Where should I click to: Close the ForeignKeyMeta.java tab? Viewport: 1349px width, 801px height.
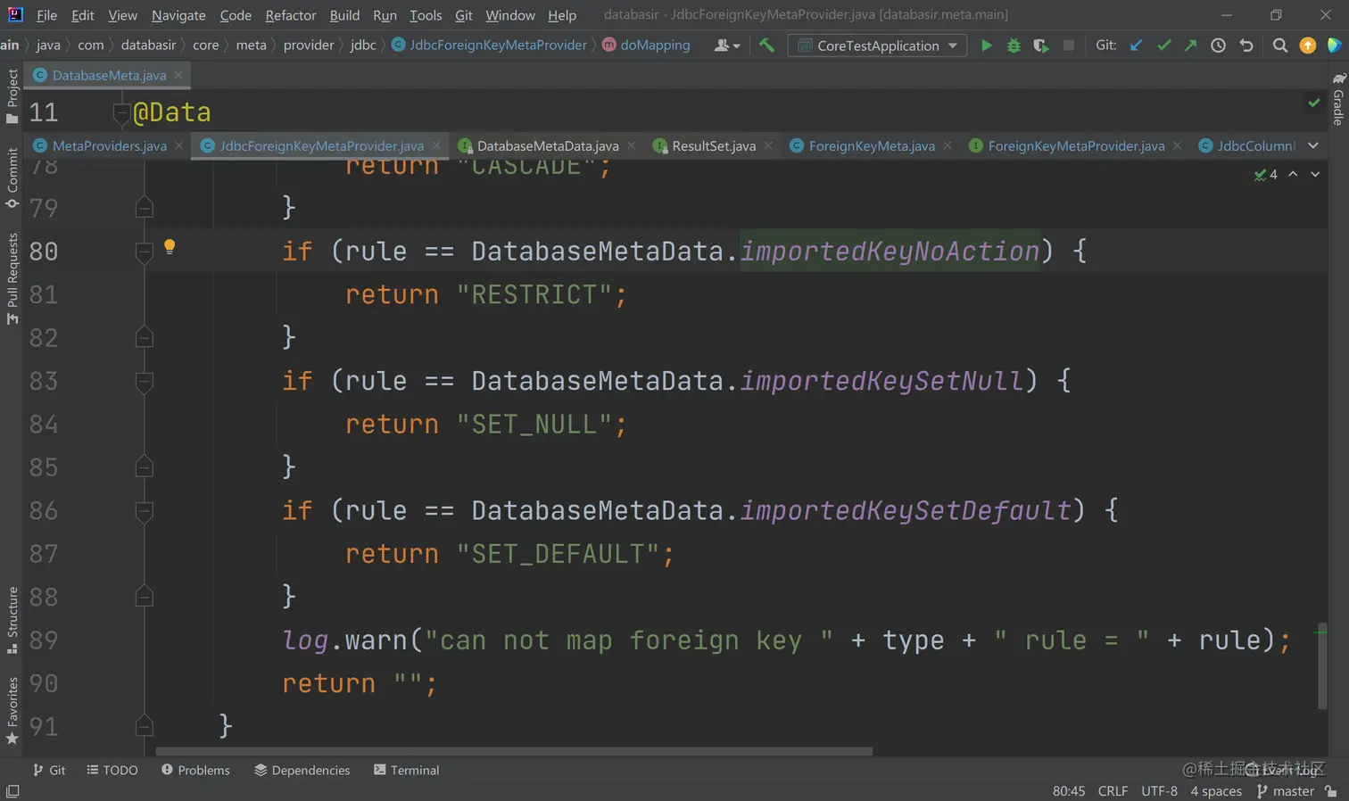[948, 145]
